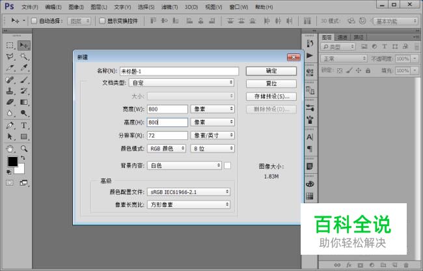423x271 pixels.
Task: Select the Dodge tool
Action: (24, 113)
